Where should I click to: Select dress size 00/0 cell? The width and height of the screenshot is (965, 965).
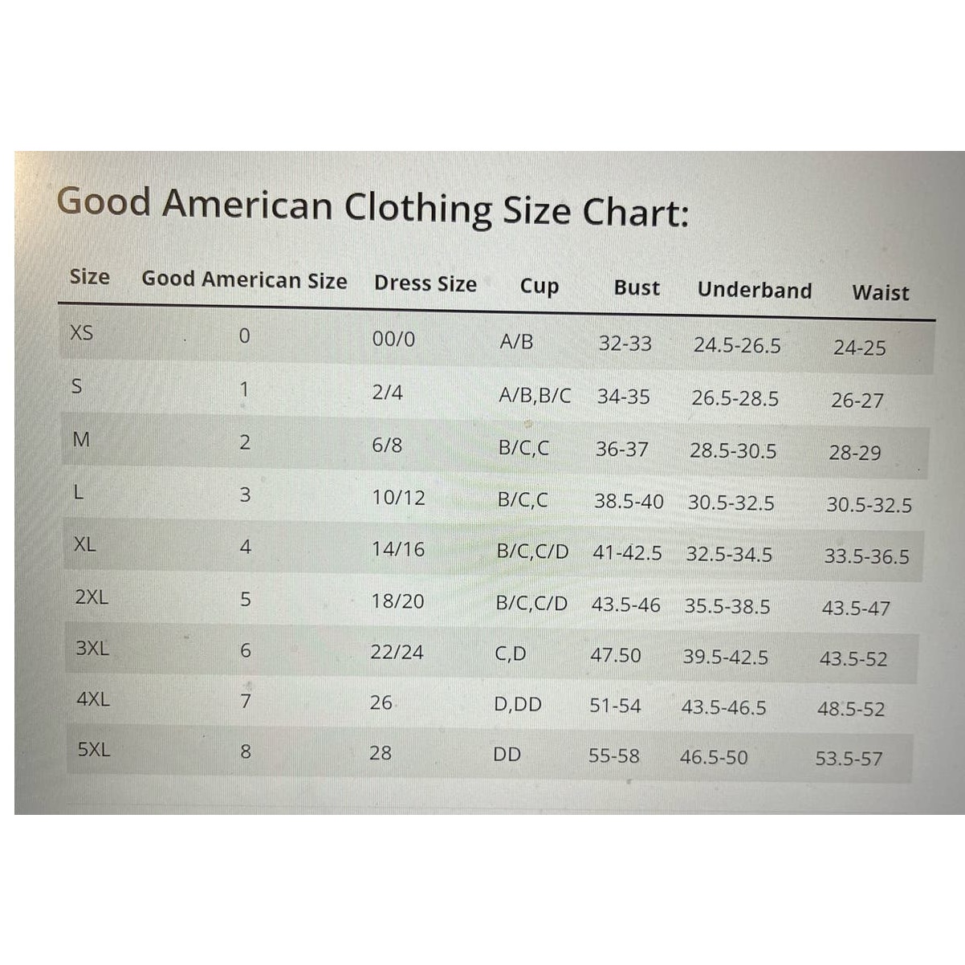coord(393,339)
